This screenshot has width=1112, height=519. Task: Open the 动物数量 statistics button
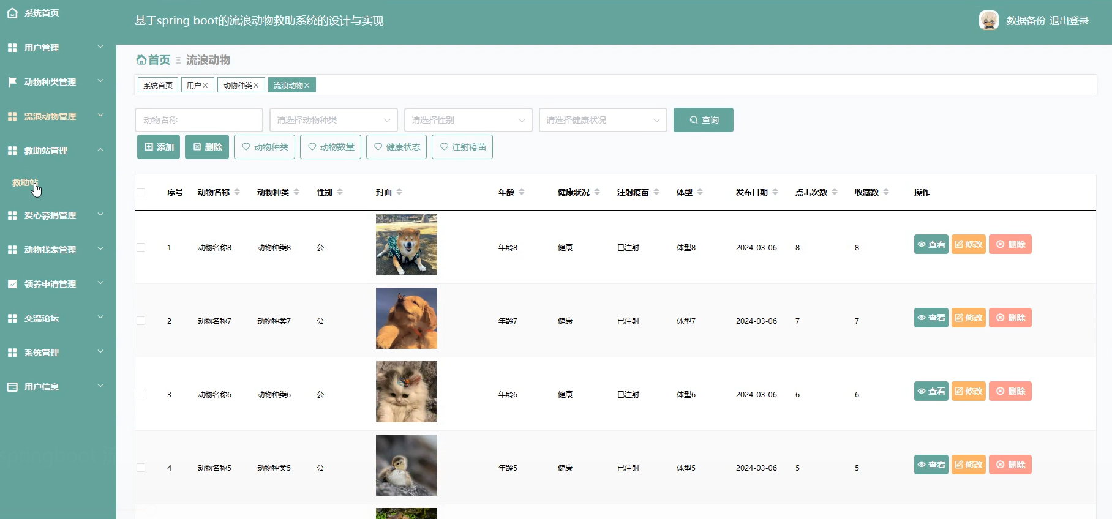(331, 147)
